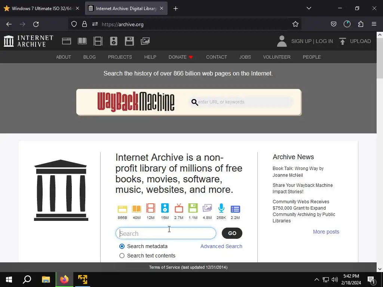383x287 pixels.
Task: Click the Internet Archive logo
Action: pyautogui.click(x=28, y=41)
